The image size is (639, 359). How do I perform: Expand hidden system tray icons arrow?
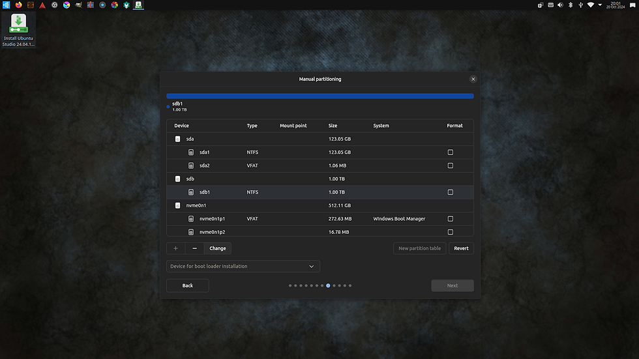point(600,5)
